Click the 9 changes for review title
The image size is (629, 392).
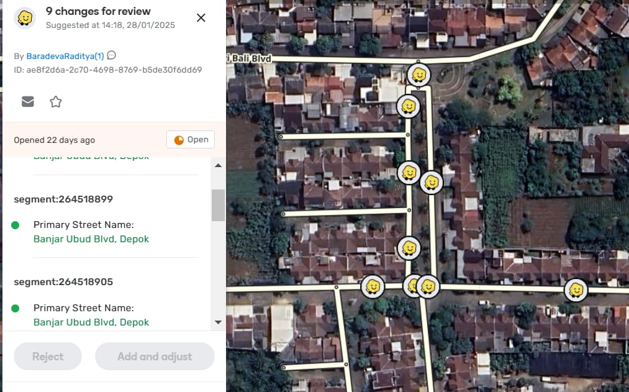coord(98,11)
